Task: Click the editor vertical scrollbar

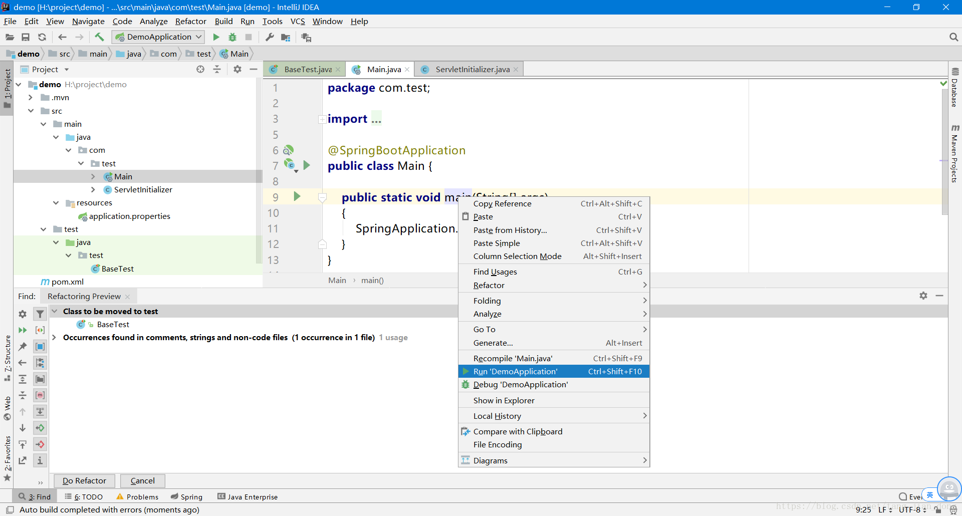Action: [x=945, y=152]
